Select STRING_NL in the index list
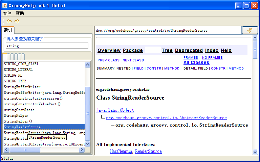 44,75
